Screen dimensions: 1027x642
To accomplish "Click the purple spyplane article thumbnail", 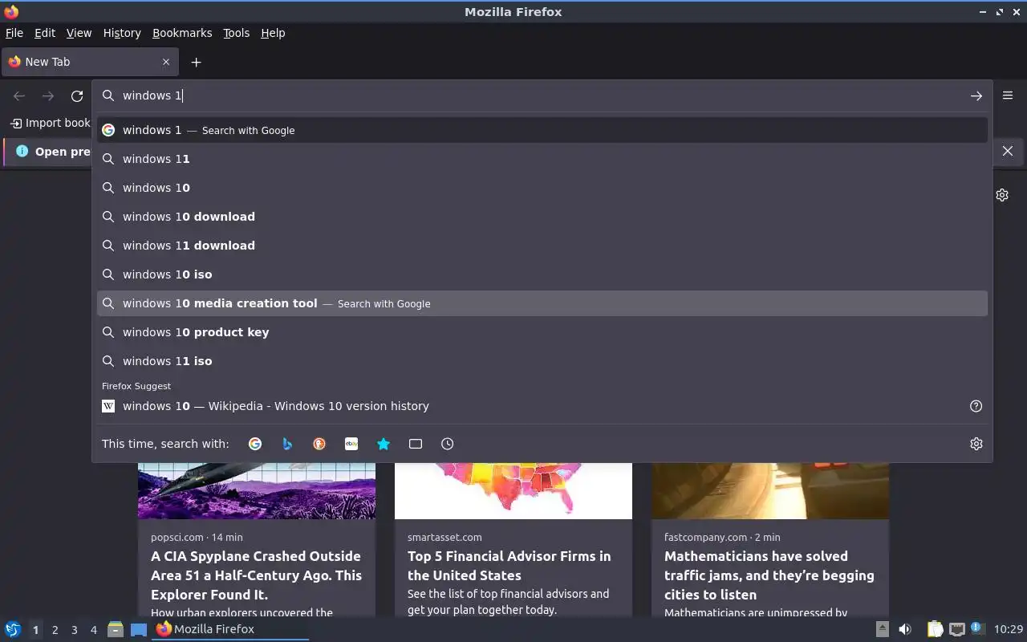I will [257, 491].
